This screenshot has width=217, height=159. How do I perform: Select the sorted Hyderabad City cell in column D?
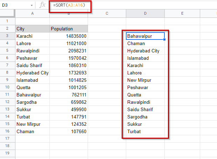pyautogui.click(x=145, y=51)
